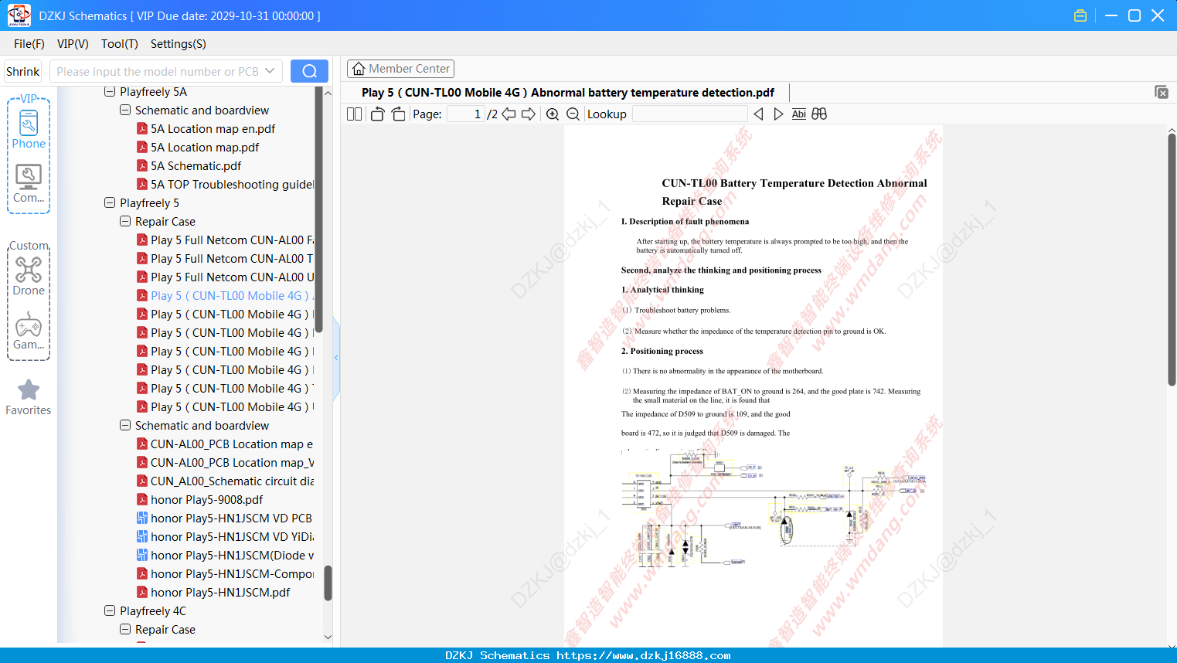Open the model number search dropdown arrow
The height and width of the screenshot is (663, 1177).
click(x=270, y=71)
